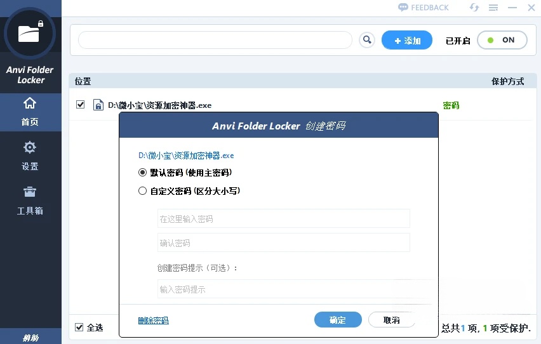
Task: Open the 设置 settings page
Action: point(30,156)
